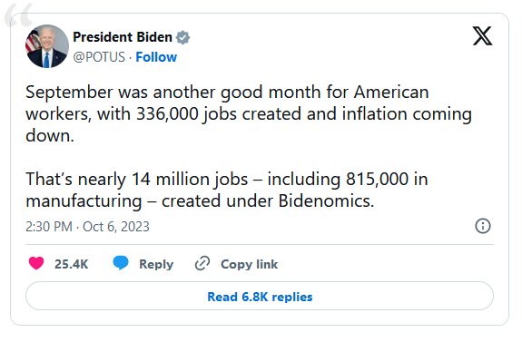The image size is (522, 342).
Task: Open Read 6.8K replies
Action: [260, 296]
